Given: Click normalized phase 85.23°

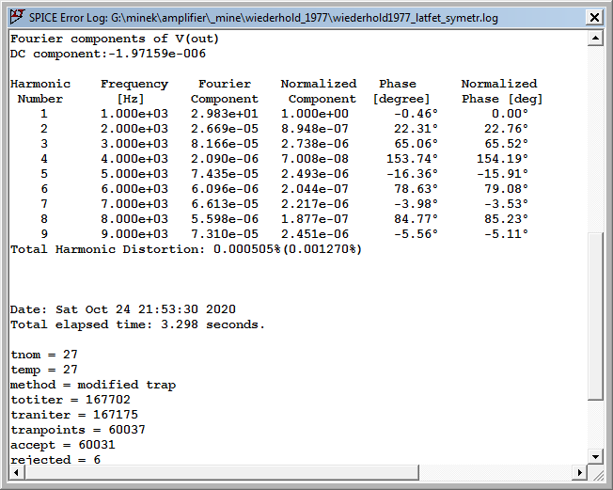Looking at the screenshot, I should pos(506,219).
